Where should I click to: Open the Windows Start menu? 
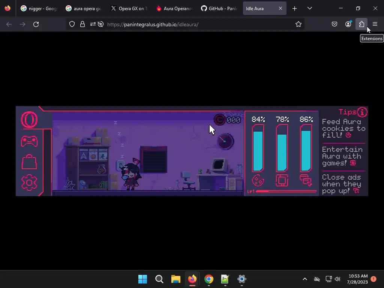coord(142,279)
